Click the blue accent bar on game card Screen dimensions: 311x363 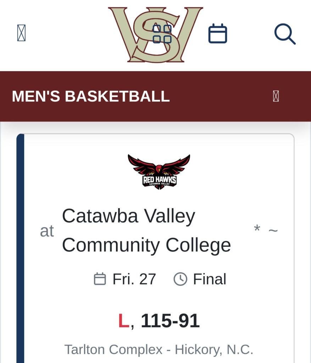(x=20, y=248)
